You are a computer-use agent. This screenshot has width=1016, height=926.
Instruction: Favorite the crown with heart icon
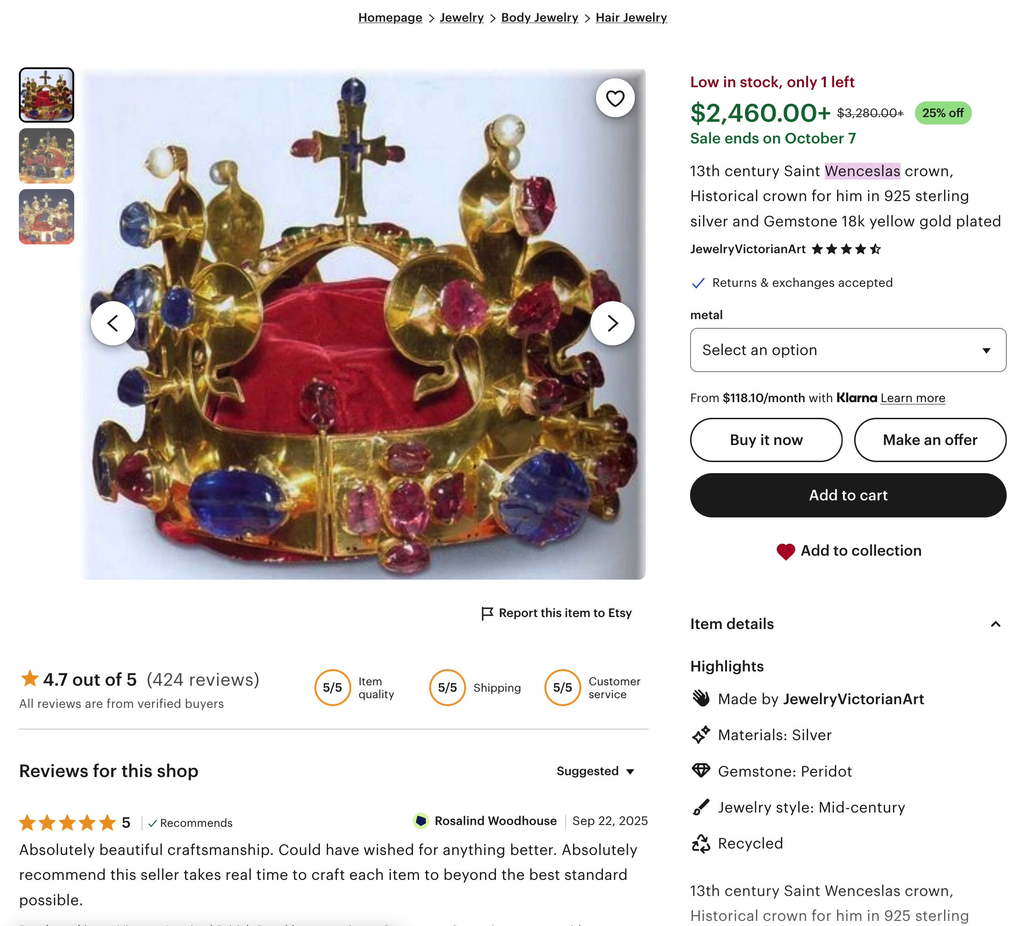point(615,98)
